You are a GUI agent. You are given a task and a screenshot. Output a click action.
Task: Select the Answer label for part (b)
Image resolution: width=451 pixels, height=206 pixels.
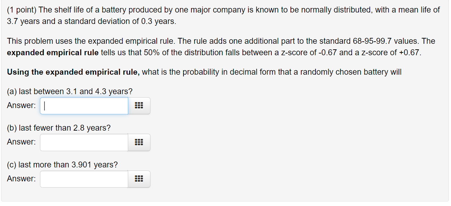[x=21, y=142]
